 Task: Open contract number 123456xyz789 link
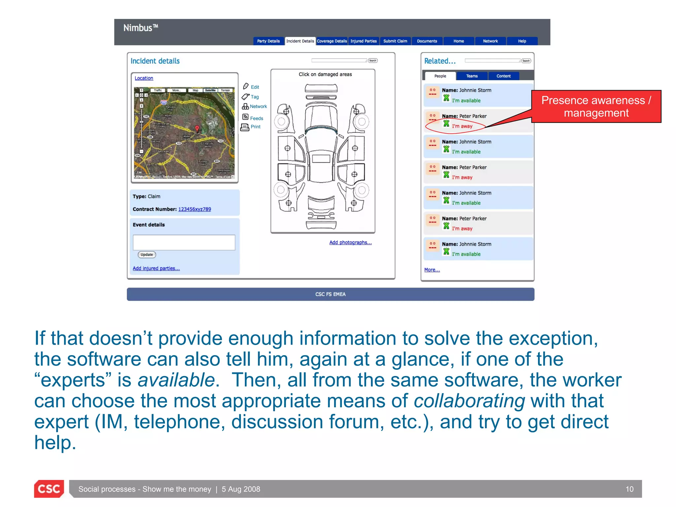coord(194,209)
